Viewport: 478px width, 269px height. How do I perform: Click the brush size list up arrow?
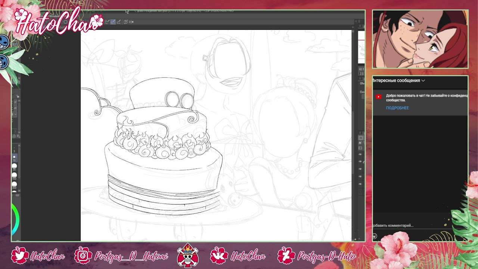point(19,146)
